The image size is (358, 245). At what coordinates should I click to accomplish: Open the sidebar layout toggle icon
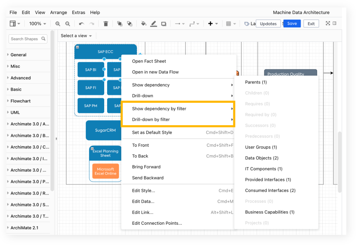(13, 24)
